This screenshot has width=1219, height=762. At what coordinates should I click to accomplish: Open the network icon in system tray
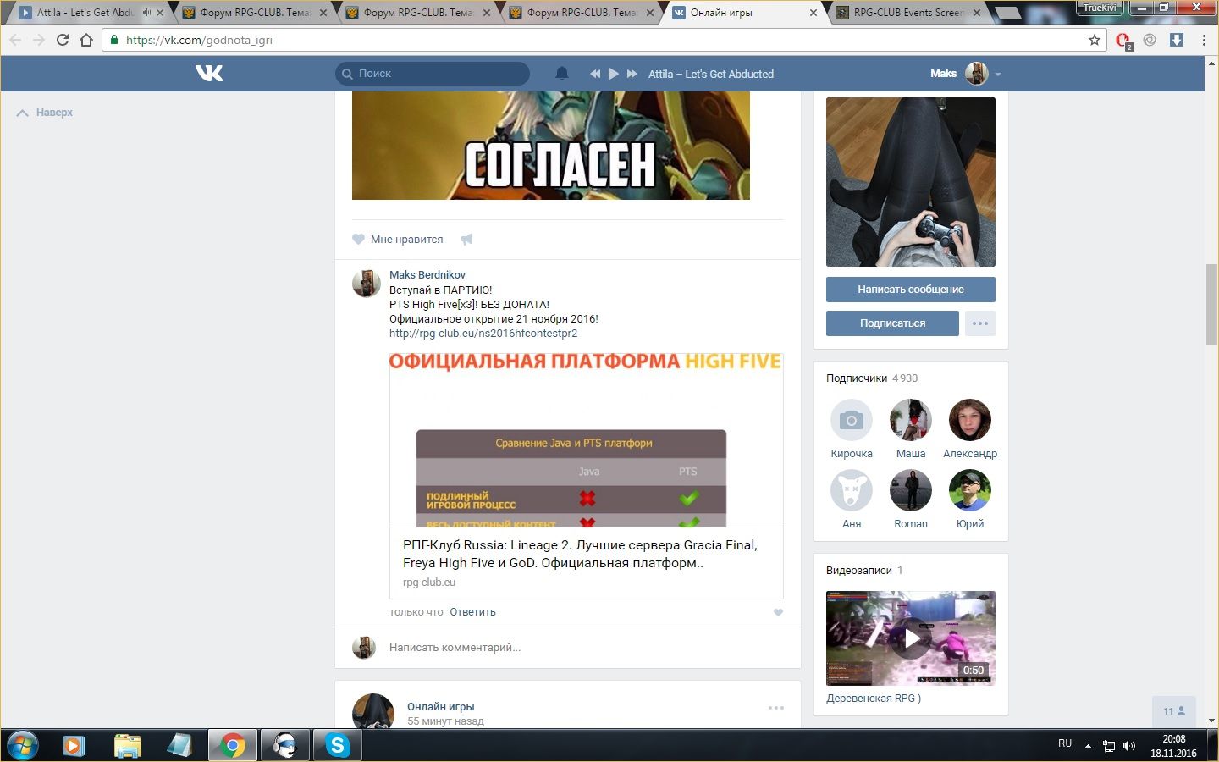(x=1109, y=746)
